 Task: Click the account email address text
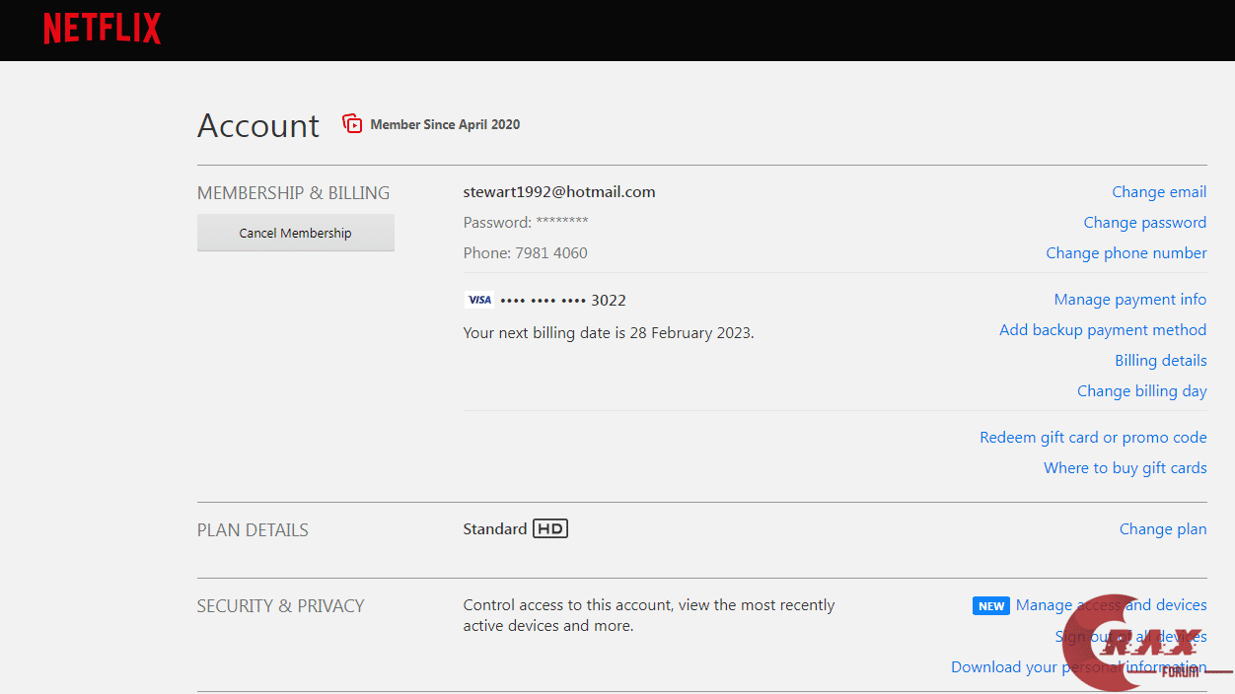559,192
